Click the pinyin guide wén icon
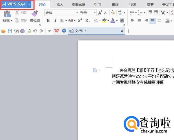Screen dimensions: 174x140 pos(120,12)
